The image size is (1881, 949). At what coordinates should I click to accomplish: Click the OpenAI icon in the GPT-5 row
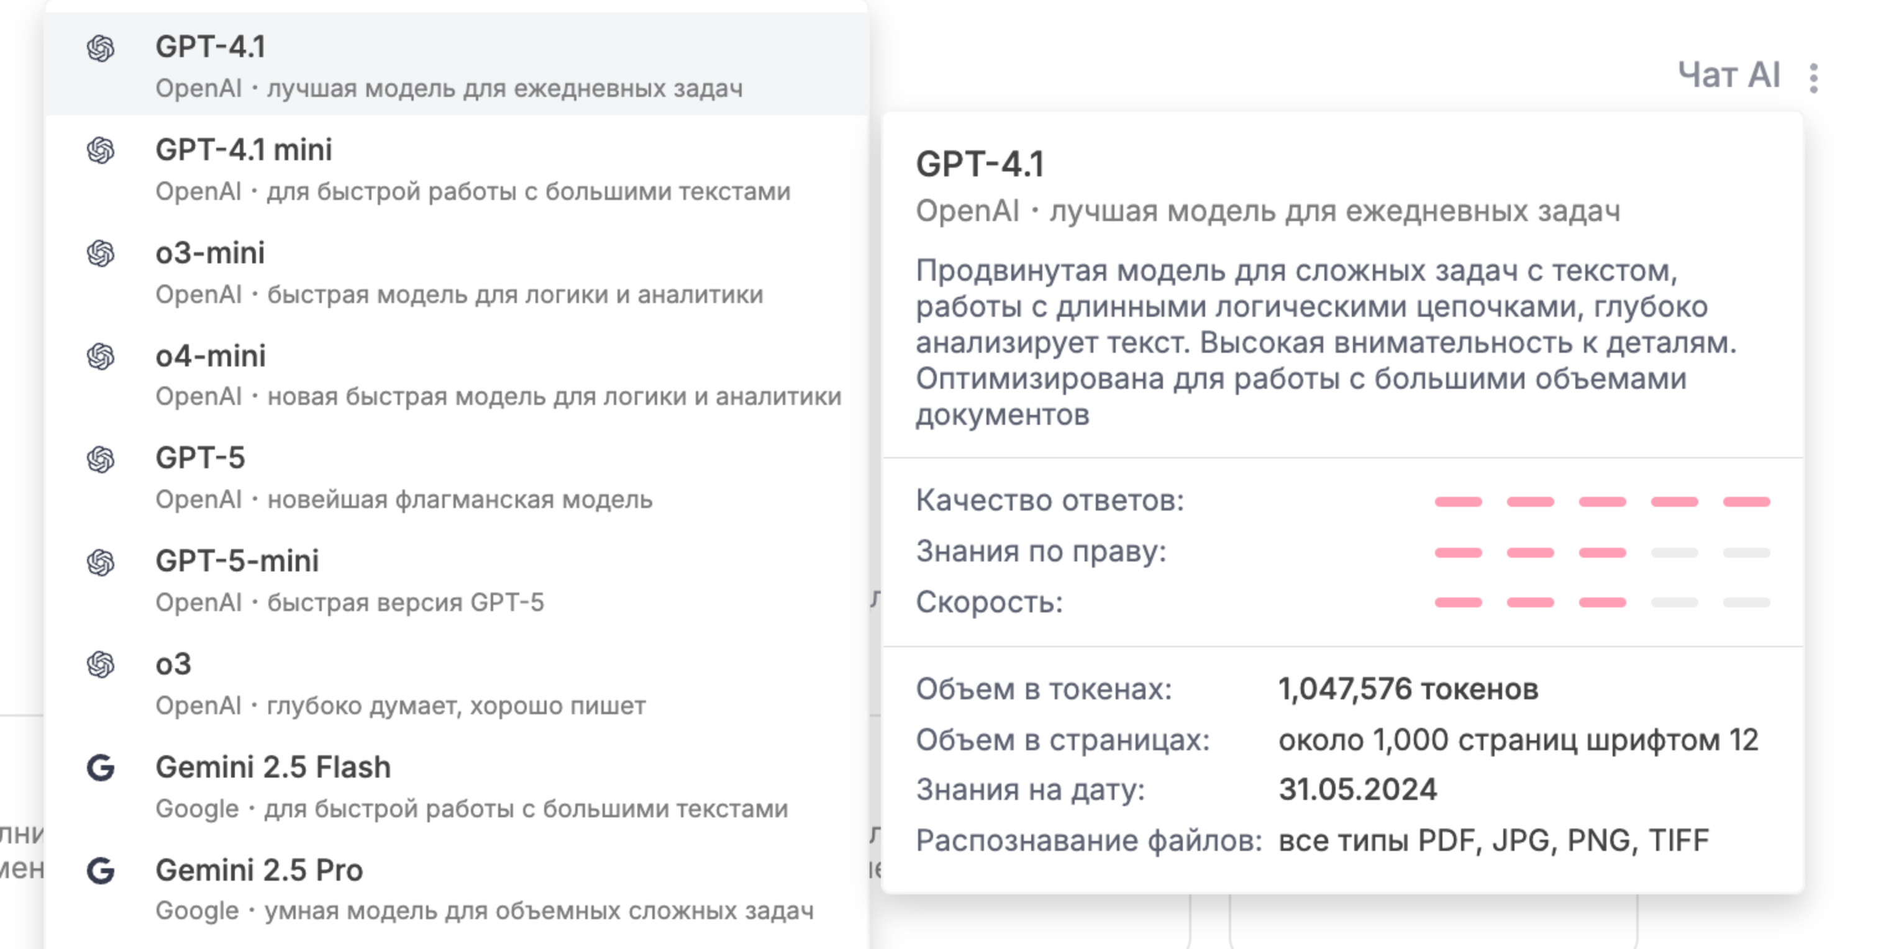(101, 460)
